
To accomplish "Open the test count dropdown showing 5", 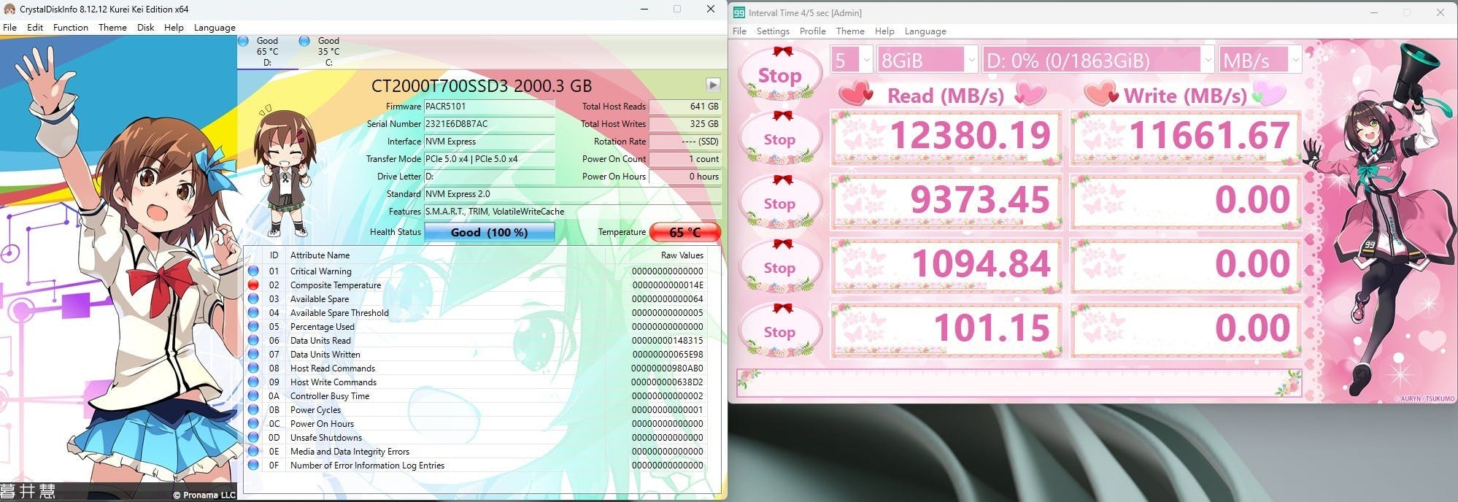I will click(x=851, y=60).
